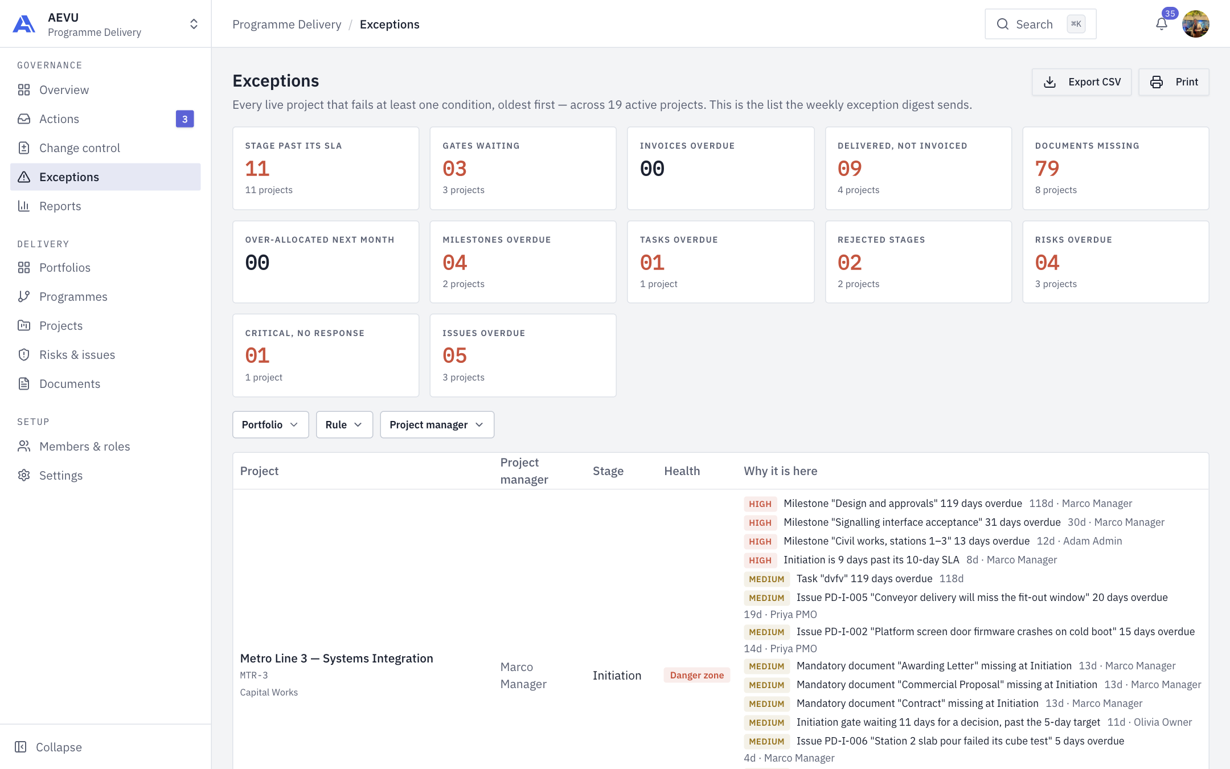Click the Rejected Stages card

pos(919,262)
